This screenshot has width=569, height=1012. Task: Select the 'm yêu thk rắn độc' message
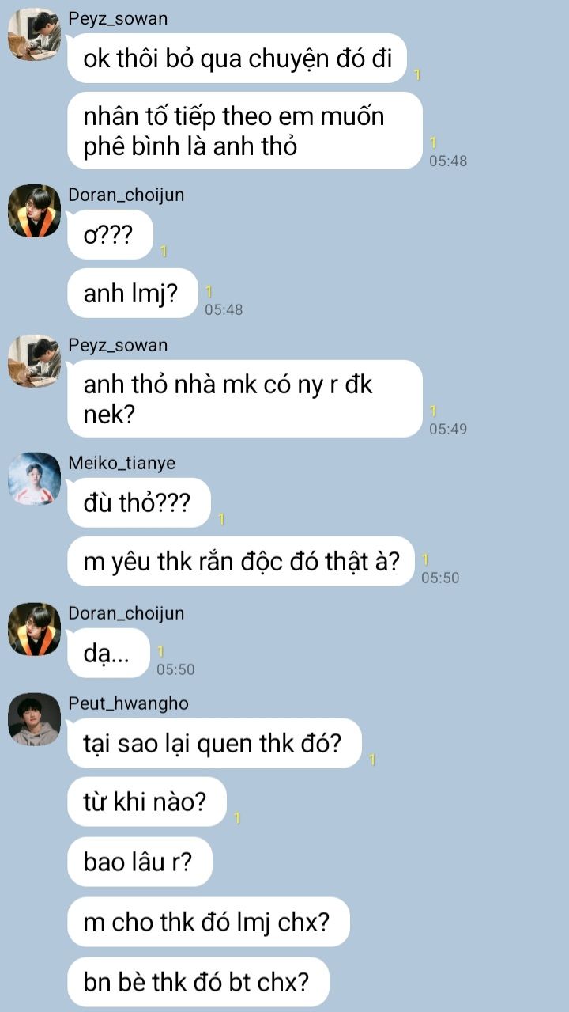click(x=241, y=561)
